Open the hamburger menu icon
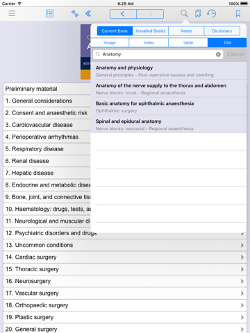The height and width of the screenshot is (333, 250). pos(12,13)
